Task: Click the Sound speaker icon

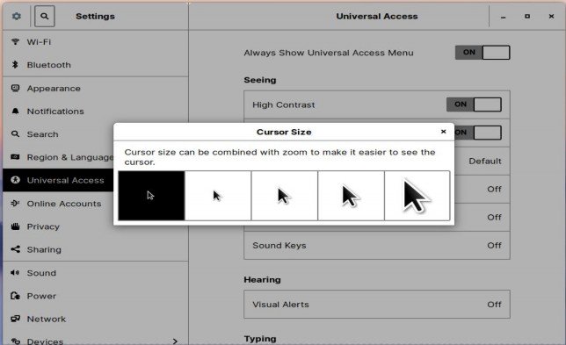Action: pyautogui.click(x=15, y=272)
